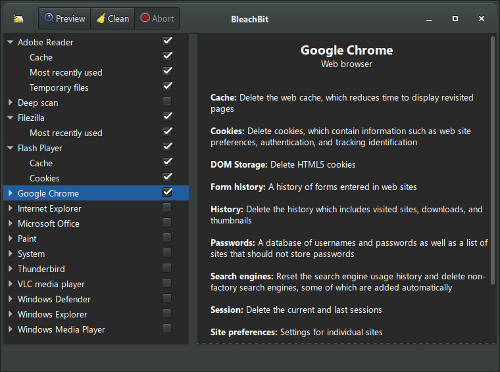Uncheck Flash Player Cookies checkbox
This screenshot has width=500, height=372.
[x=167, y=177]
